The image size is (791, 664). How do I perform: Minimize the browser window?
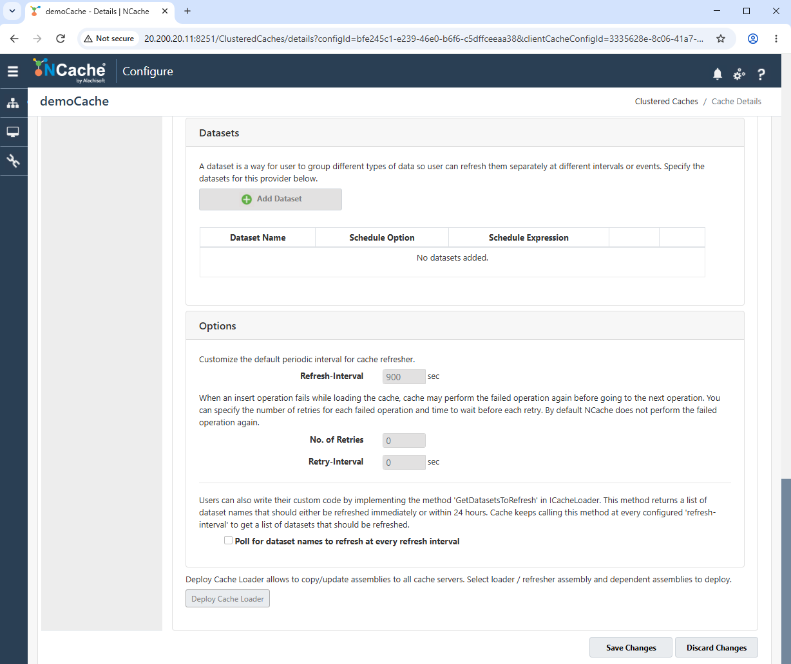(x=718, y=11)
